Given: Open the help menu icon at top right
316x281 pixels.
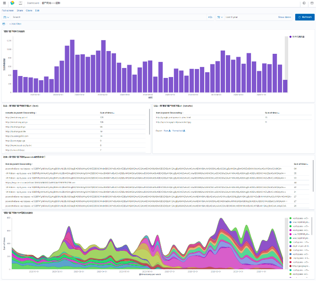Looking at the screenshot, I should coord(304,3).
